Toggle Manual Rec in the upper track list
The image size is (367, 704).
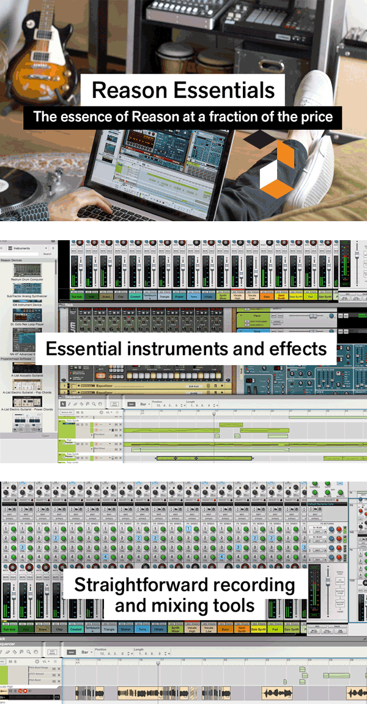point(67,412)
